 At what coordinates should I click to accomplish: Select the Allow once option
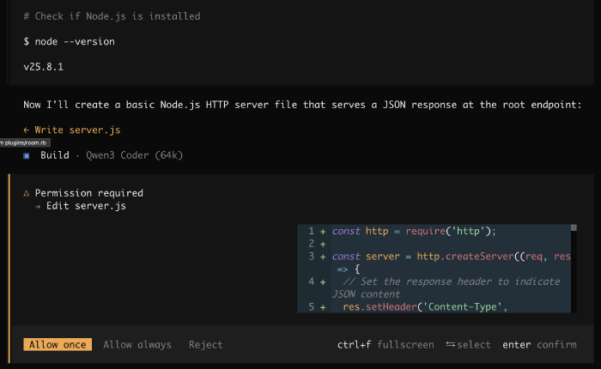58,344
